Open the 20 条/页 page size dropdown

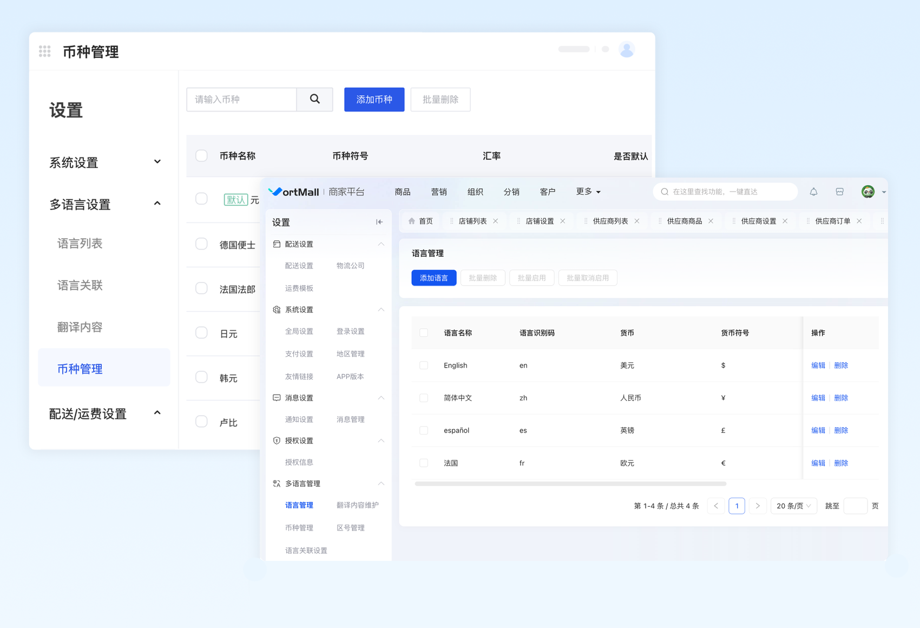[793, 506]
